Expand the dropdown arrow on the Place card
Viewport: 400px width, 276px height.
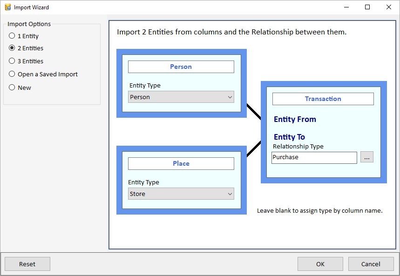(230, 194)
